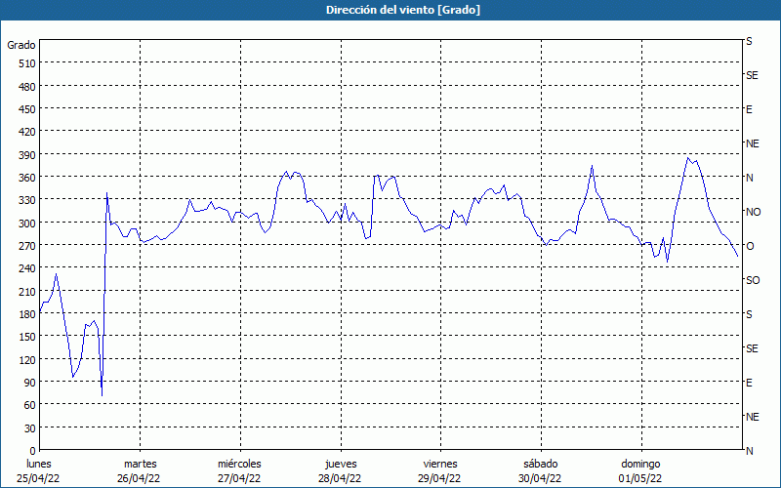Click the date 01/05/22
Image resolution: width=781 pixels, height=488 pixels.
(x=640, y=478)
